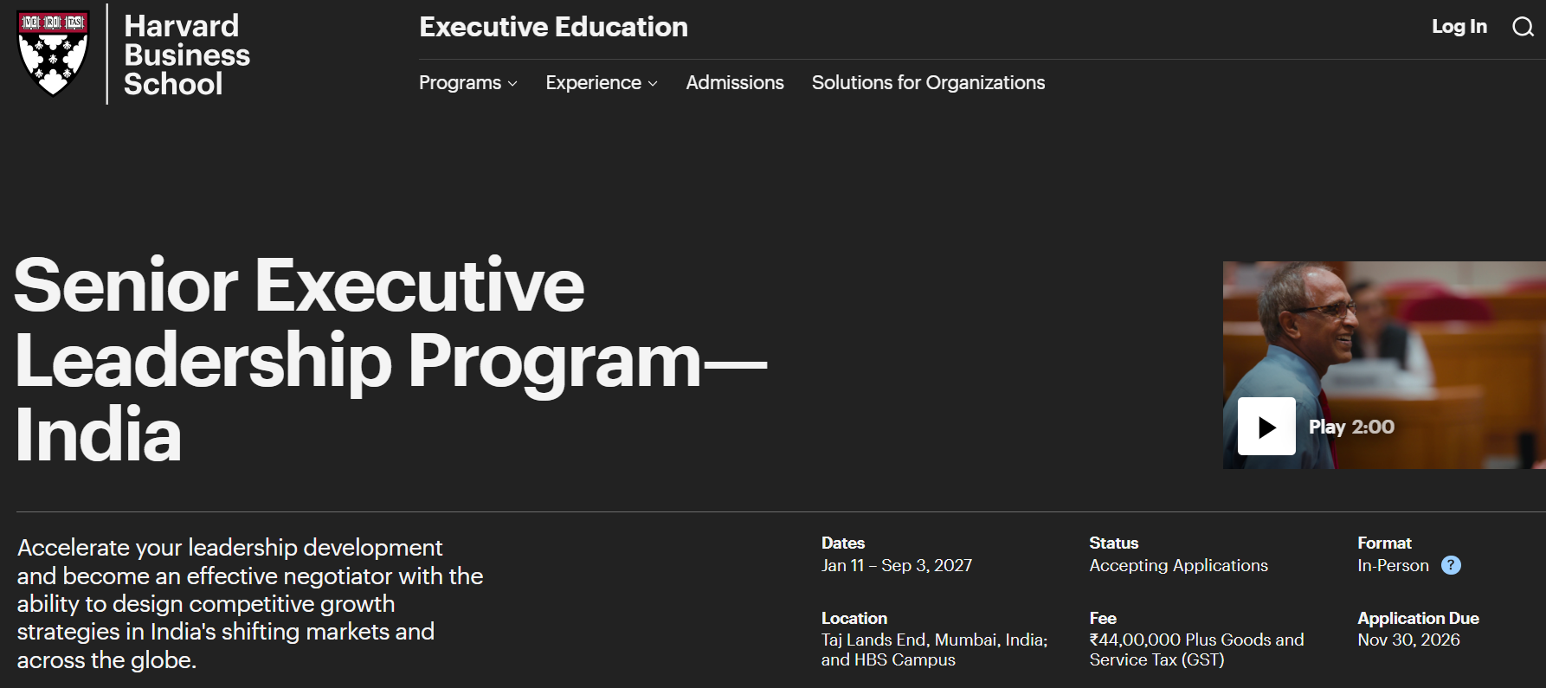Play the program video

[x=1266, y=426]
